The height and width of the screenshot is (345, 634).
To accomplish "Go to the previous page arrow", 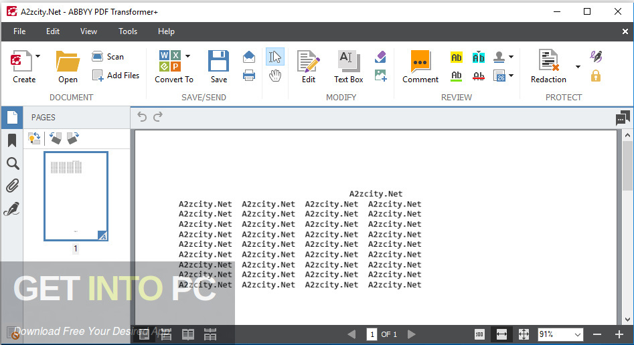I will pos(351,334).
